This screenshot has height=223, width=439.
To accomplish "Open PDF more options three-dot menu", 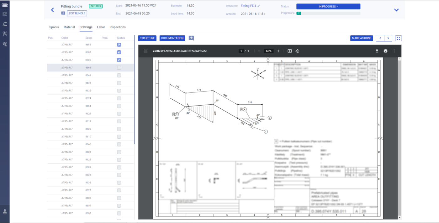I will [394, 51].
